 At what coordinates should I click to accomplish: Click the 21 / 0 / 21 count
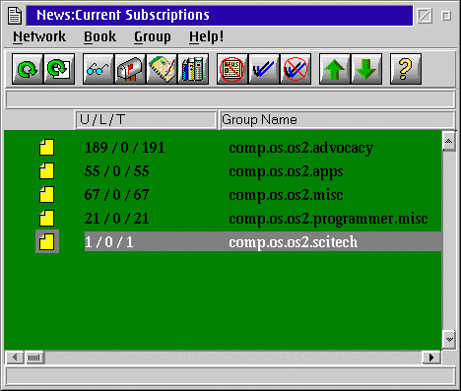point(117,219)
